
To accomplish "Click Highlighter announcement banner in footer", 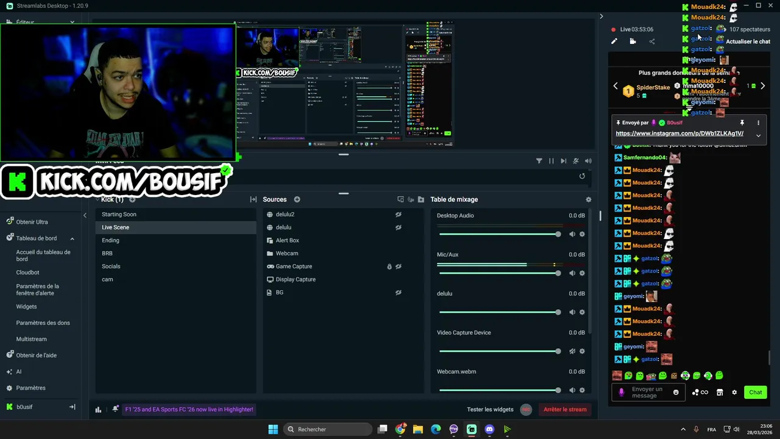I will (x=189, y=410).
